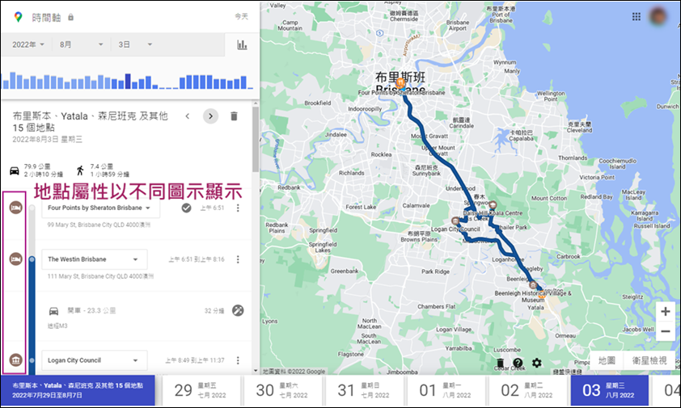Click the list panel scrollbar thumb
The height and width of the screenshot is (408, 681).
click(x=256, y=139)
